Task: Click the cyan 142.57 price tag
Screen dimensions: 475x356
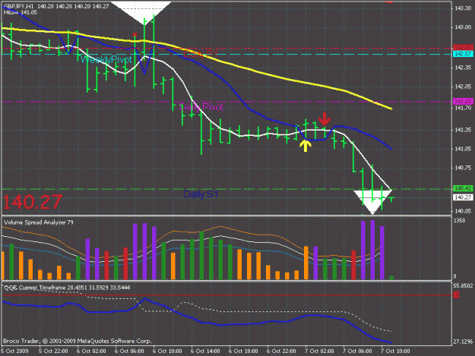Action: [x=463, y=54]
